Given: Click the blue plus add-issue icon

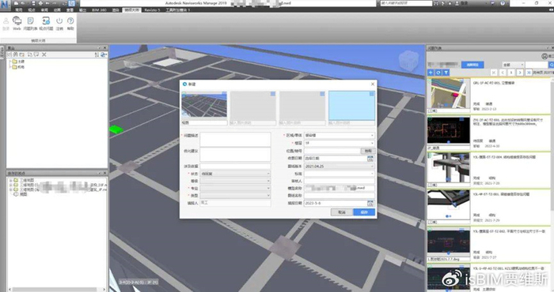Looking at the screenshot, I should click(x=431, y=73).
